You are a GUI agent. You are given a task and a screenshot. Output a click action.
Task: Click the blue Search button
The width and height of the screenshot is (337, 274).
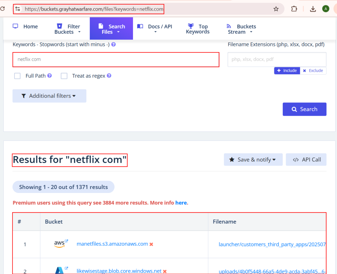pyautogui.click(x=304, y=109)
